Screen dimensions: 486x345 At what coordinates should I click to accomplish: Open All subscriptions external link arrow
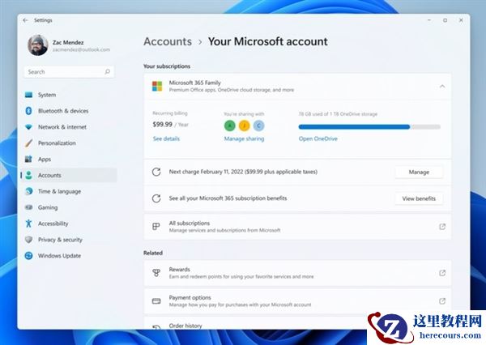click(442, 227)
